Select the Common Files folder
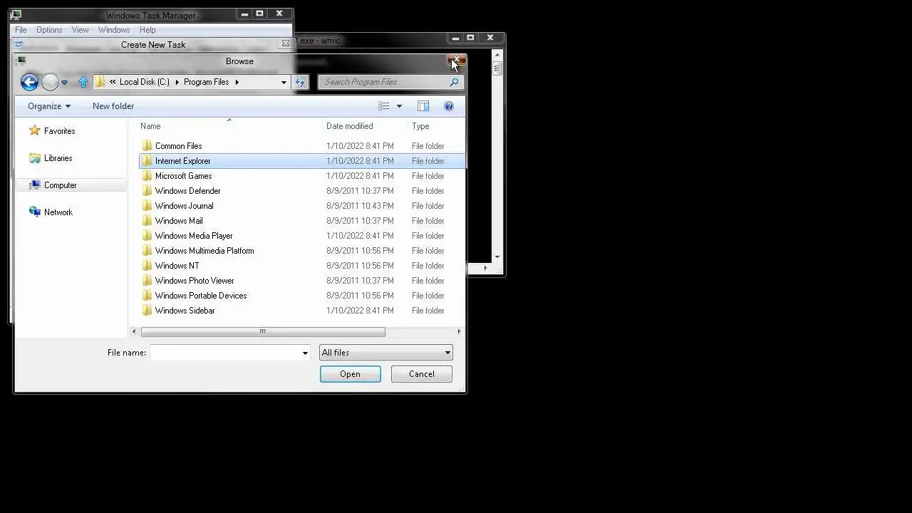 [302, 146]
